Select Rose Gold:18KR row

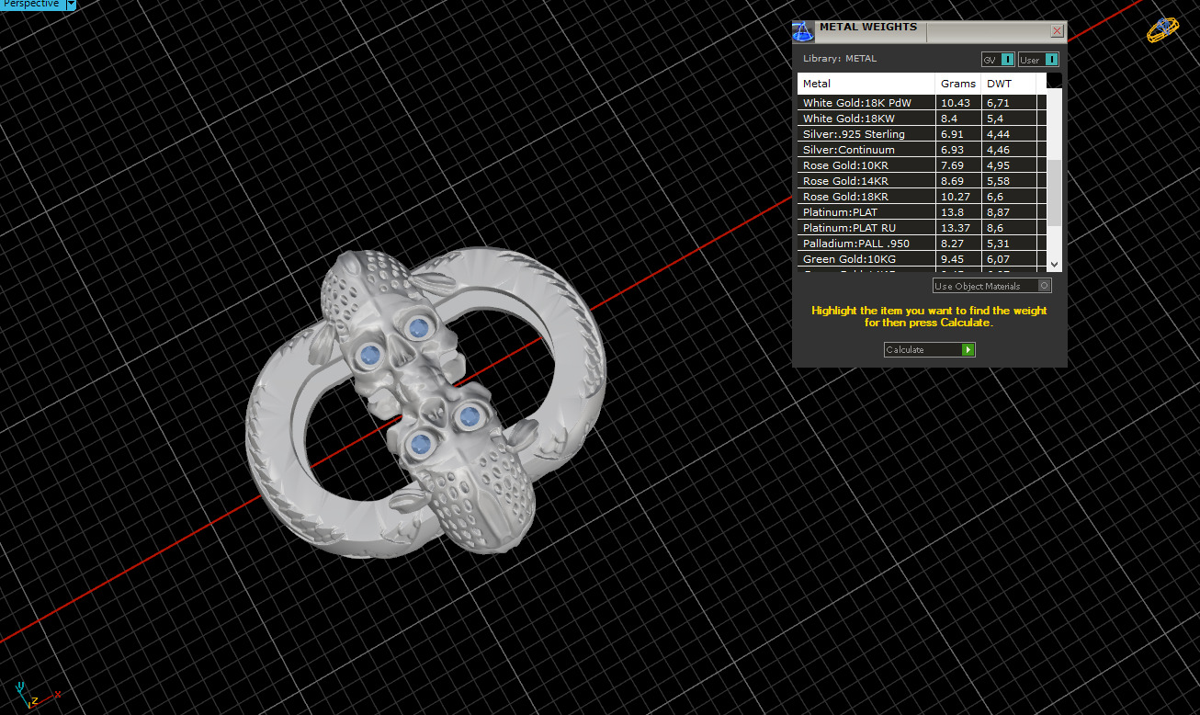[x=922, y=197]
